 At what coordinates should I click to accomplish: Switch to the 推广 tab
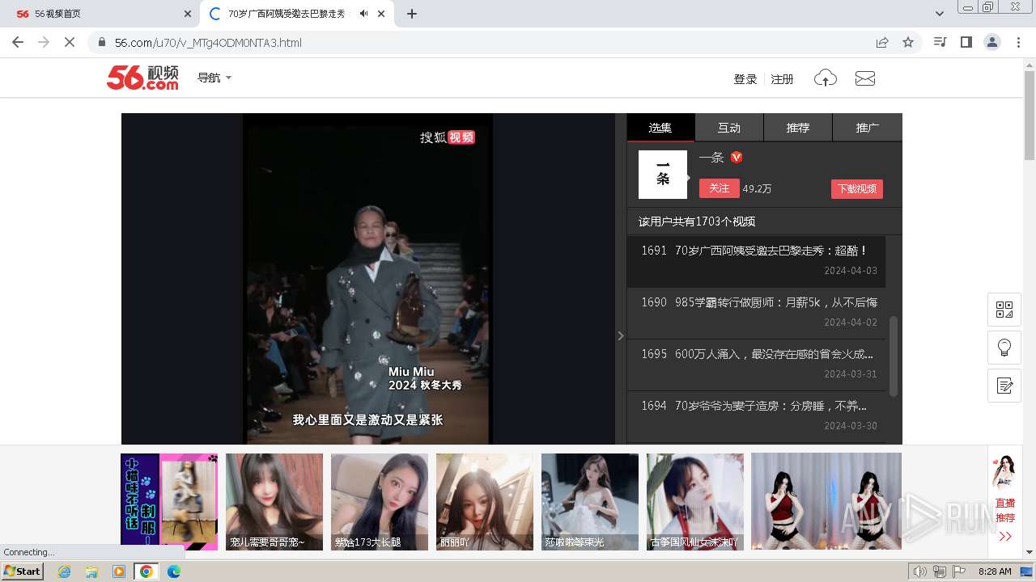868,128
